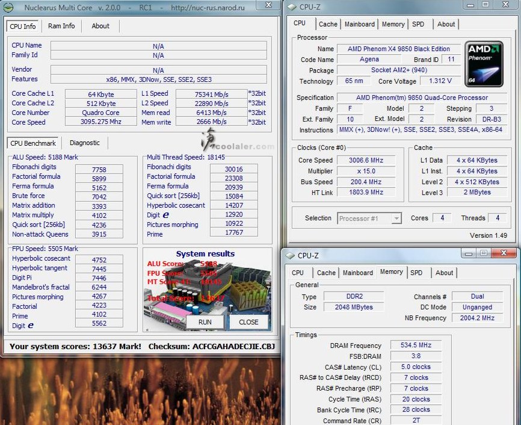Open the SPD tab in top CPU-Z window
This screenshot has width=521, height=425.
coord(418,24)
